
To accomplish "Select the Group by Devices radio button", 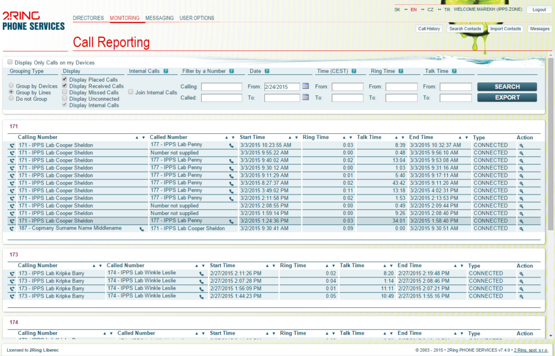I will (x=11, y=86).
